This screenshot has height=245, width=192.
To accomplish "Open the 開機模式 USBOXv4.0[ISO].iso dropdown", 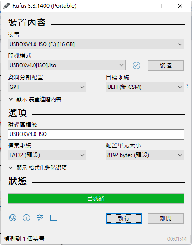I will (x=66, y=65).
